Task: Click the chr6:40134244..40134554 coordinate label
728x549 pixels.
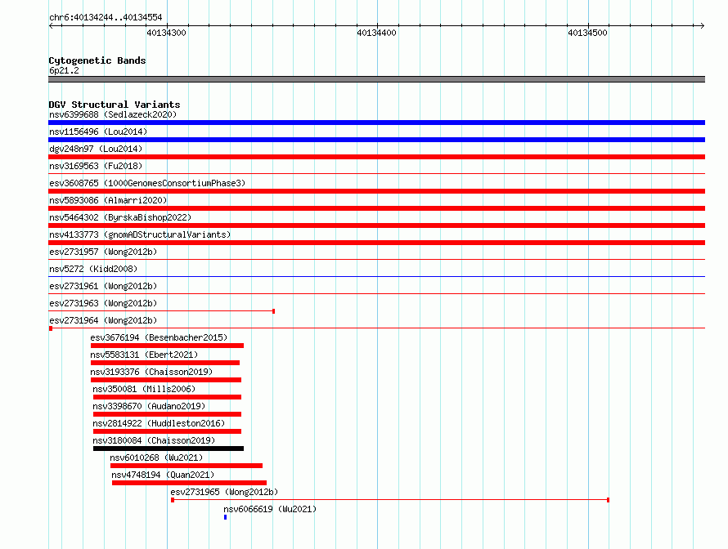Action: tap(106, 17)
